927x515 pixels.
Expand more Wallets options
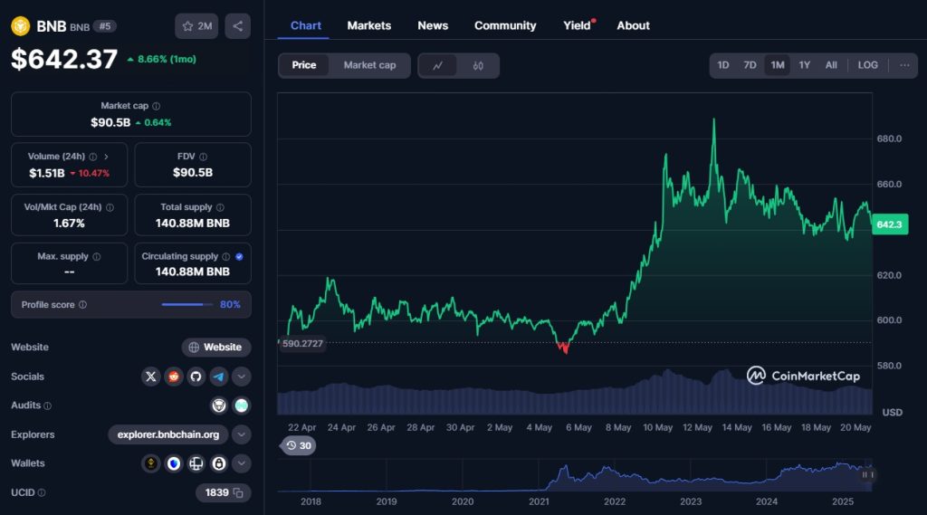[x=241, y=463]
